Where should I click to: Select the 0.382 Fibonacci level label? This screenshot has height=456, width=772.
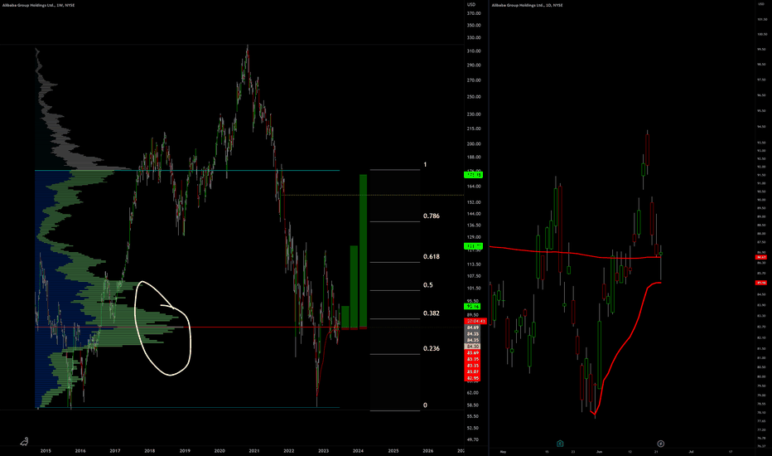[432, 313]
